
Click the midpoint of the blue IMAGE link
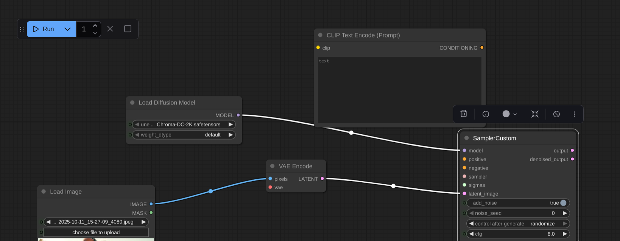pos(211,191)
